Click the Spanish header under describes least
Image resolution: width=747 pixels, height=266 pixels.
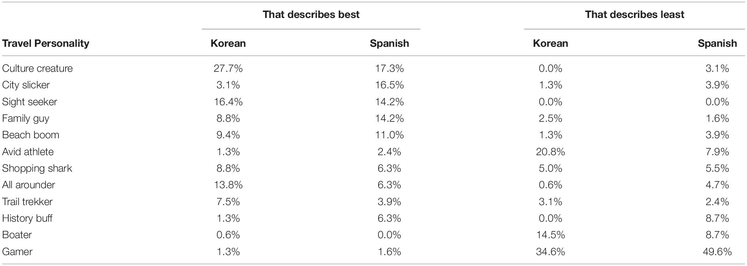pyautogui.click(x=717, y=43)
